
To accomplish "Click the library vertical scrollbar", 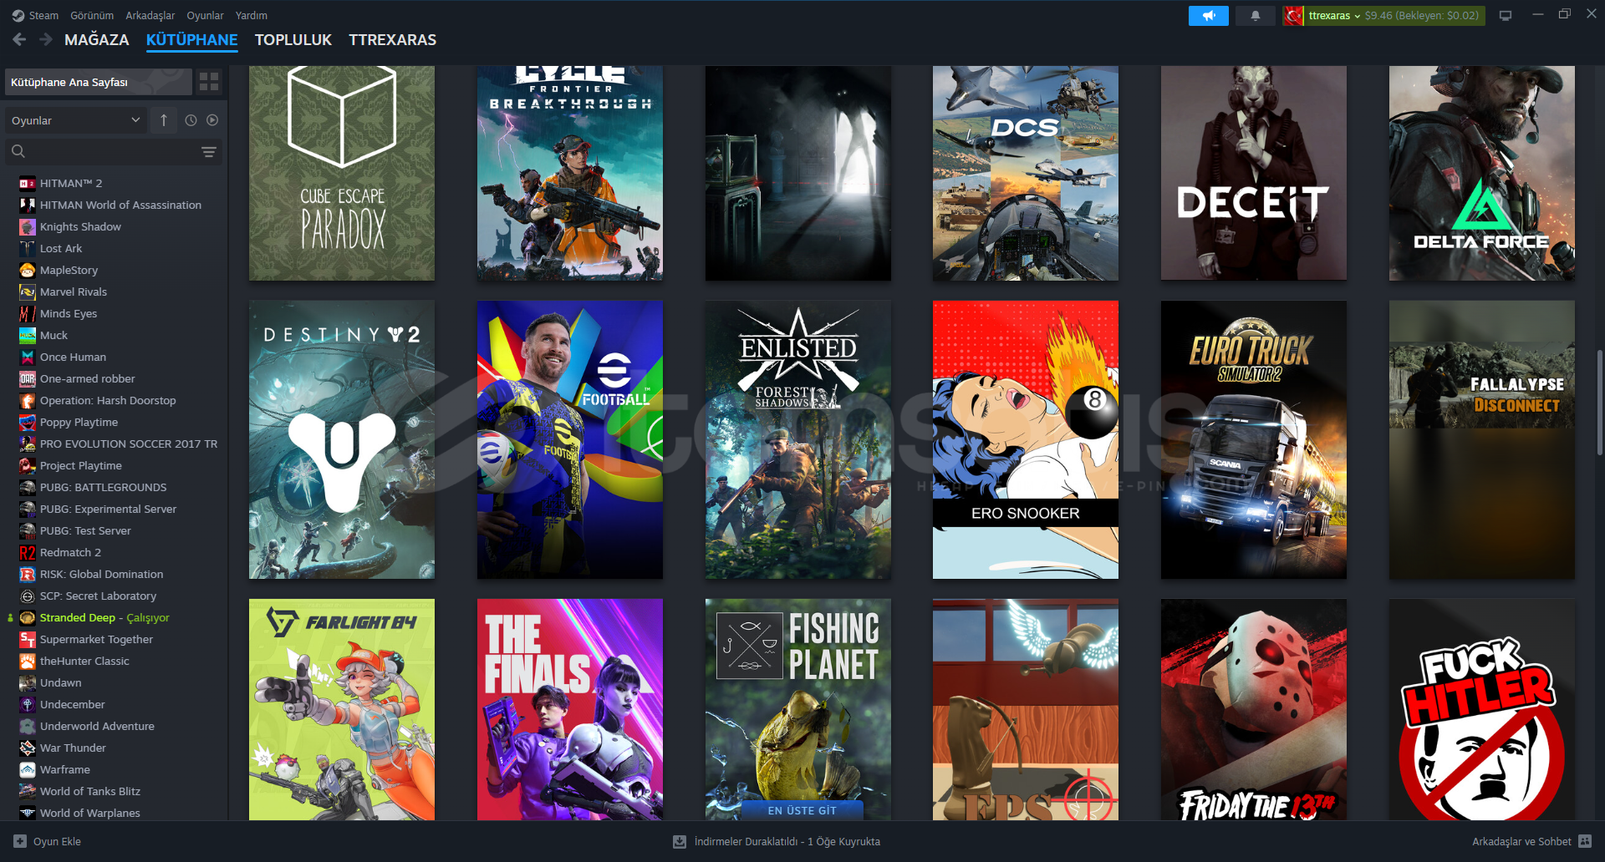I will click(1599, 403).
